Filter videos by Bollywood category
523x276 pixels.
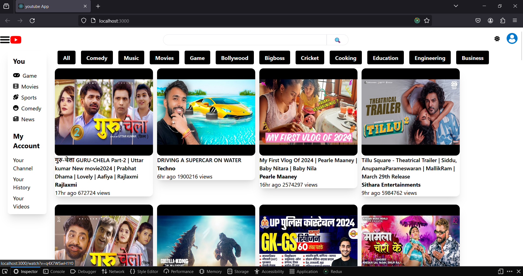pos(235,58)
